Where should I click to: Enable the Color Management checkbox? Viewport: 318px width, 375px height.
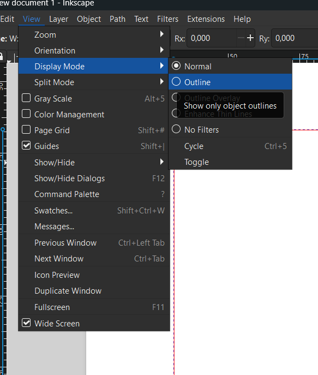pos(26,114)
